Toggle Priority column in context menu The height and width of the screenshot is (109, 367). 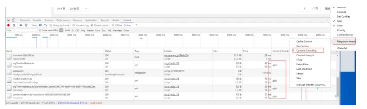point(341,30)
